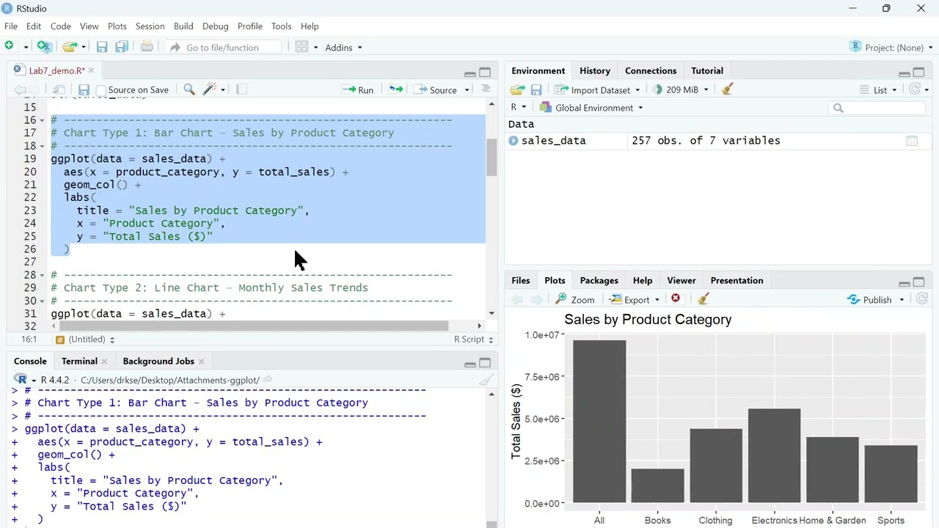This screenshot has height=528, width=939.
Task: Open the Presentation tab
Action: click(x=737, y=280)
